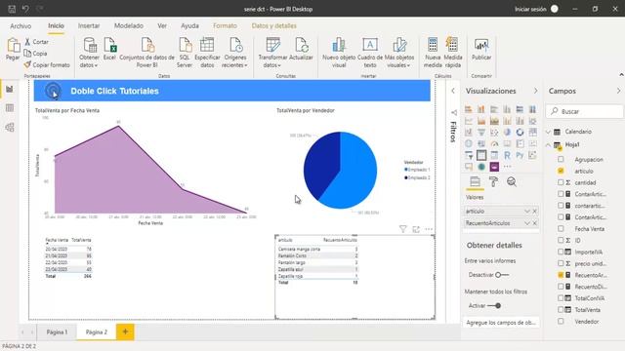Click the undo icon in title bar
The width and height of the screenshot is (625, 351).
[x=25, y=9]
